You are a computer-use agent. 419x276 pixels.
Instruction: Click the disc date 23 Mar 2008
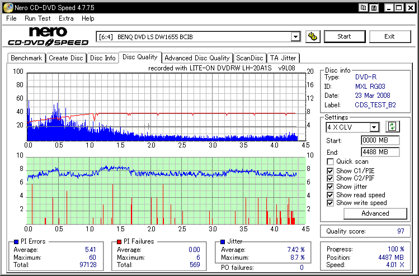point(373,96)
